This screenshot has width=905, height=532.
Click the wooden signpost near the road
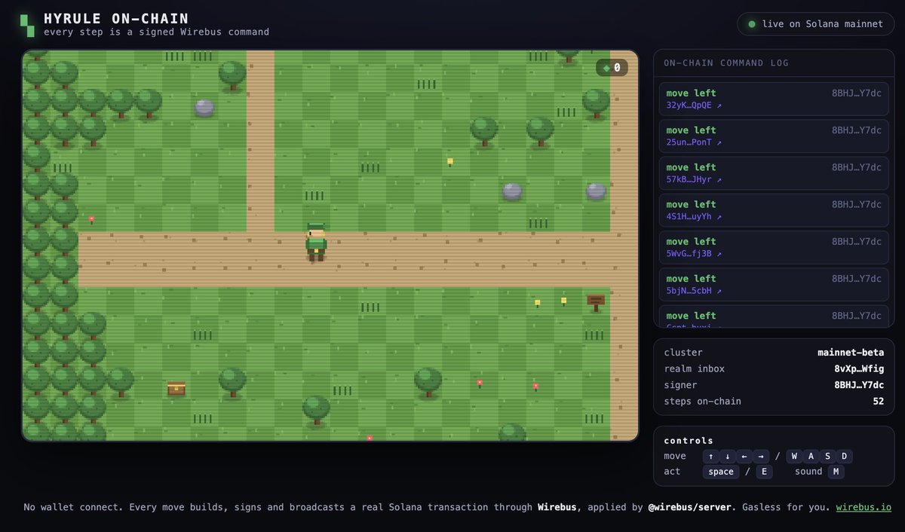click(x=596, y=302)
